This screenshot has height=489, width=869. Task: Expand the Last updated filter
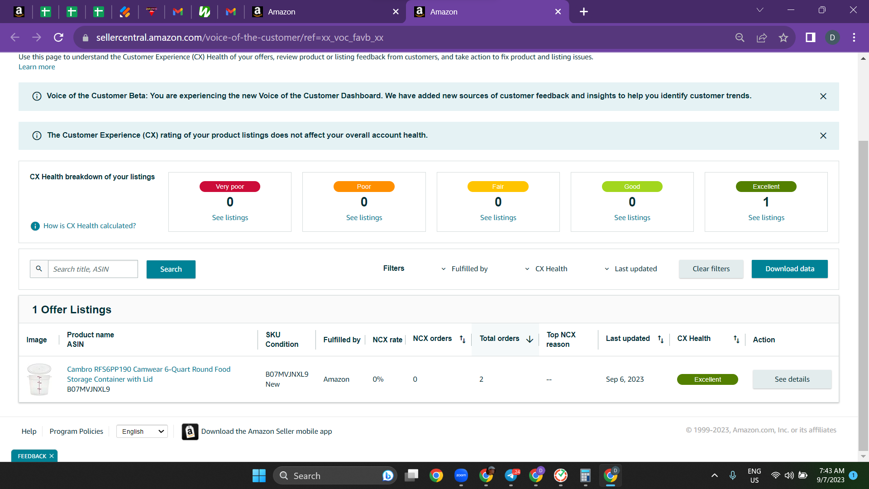[631, 269]
